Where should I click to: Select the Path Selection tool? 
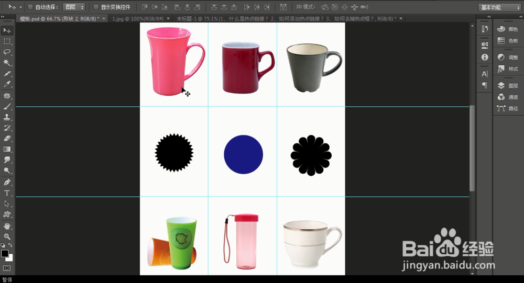tap(7, 204)
